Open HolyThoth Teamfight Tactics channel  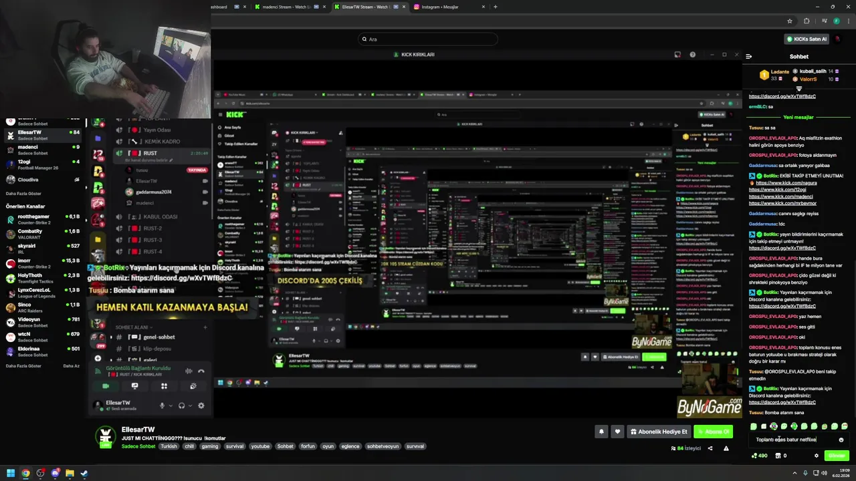tap(43, 278)
